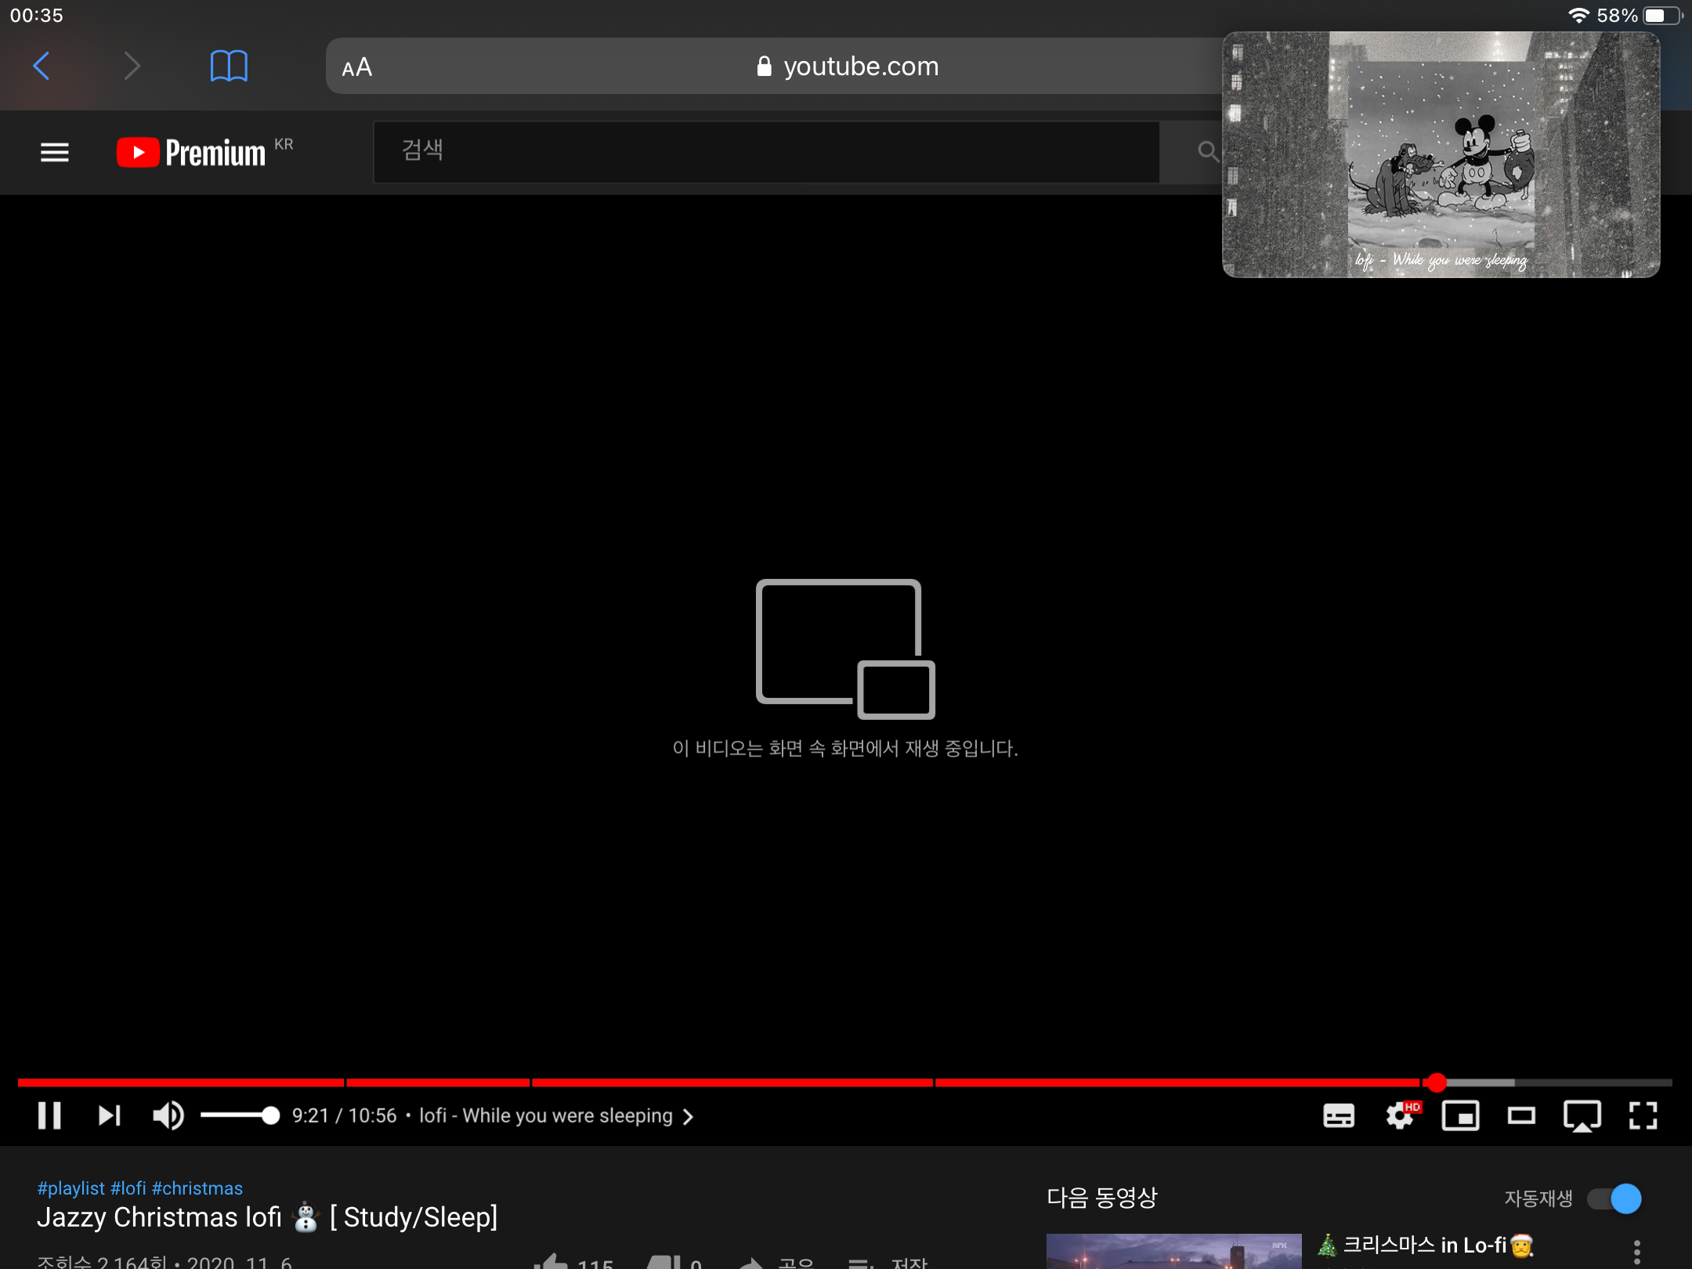1692x1269 pixels.
Task: Open the AirPlay casting icon
Action: point(1582,1115)
